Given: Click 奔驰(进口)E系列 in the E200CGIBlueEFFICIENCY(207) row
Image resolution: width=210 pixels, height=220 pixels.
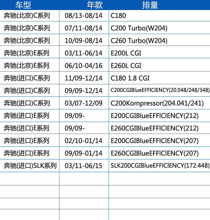Looking at the screenshot, I should [27, 141].
